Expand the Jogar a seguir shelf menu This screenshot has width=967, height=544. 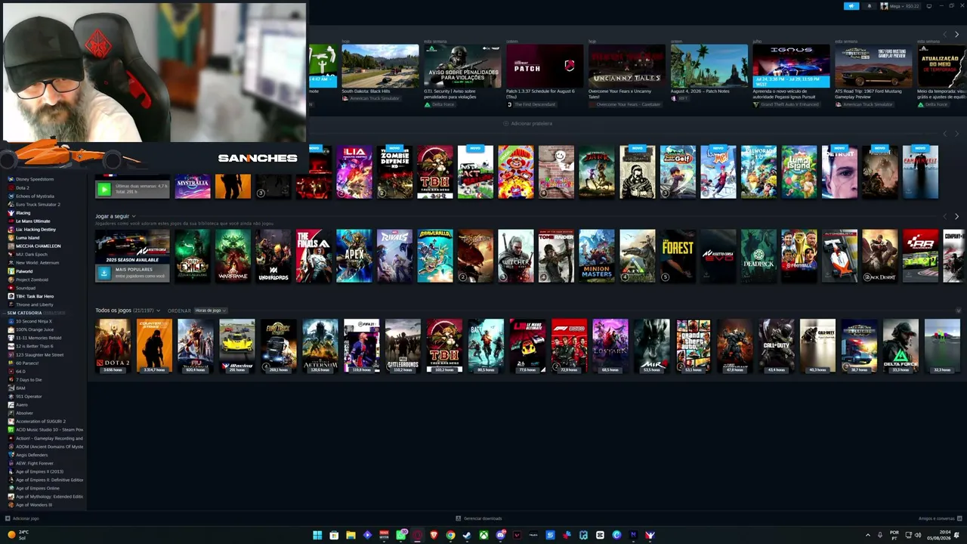134,217
